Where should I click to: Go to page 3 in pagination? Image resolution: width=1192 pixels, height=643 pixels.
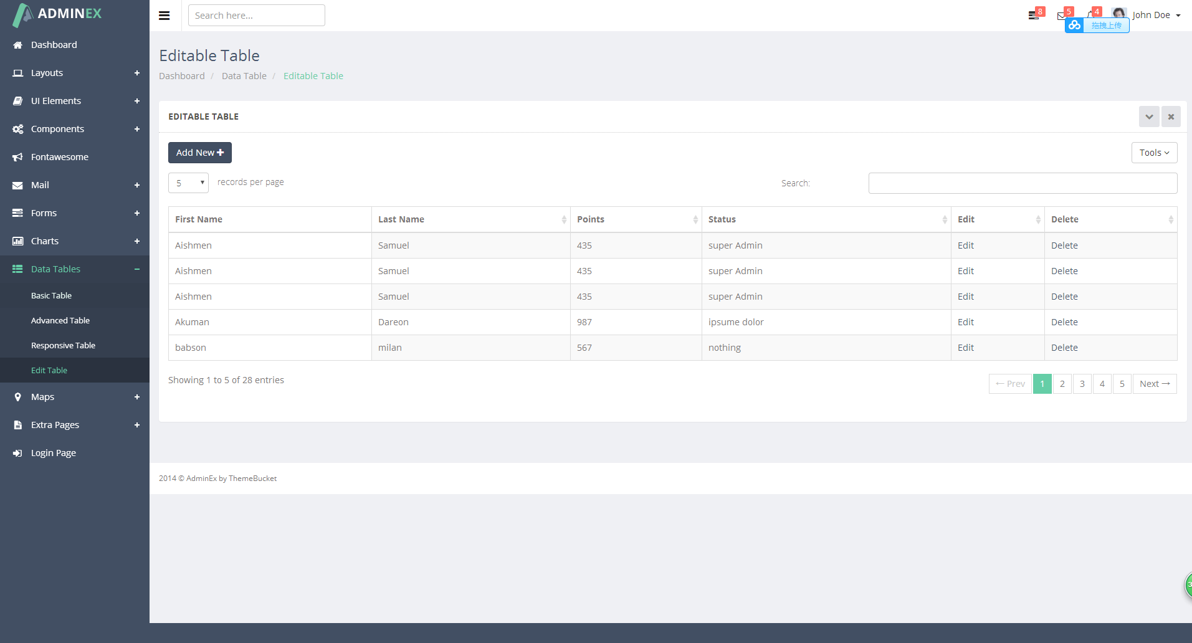click(x=1082, y=384)
